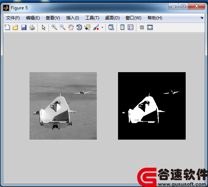
Task: Toggle the Edit Plot arrow tool
Action: (44, 28)
